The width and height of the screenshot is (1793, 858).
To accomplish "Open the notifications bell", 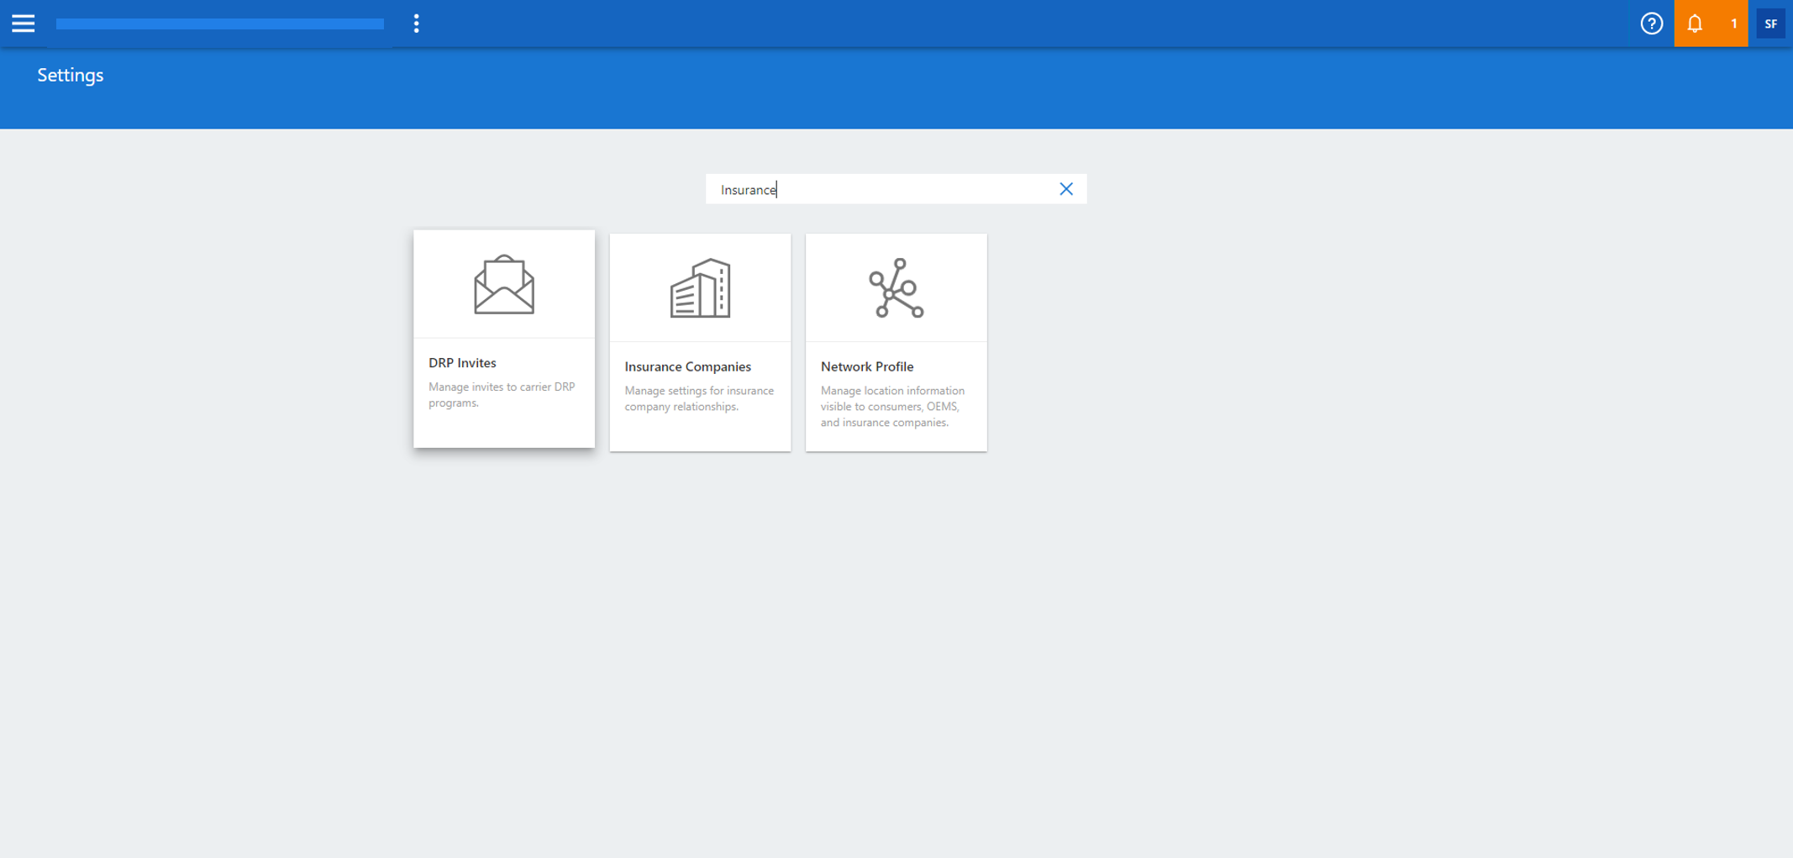I will tap(1695, 24).
